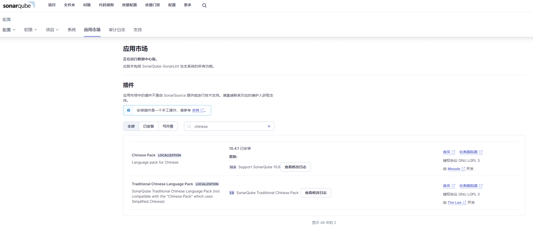This screenshot has height=236, width=533.
Task: Expand the 配置 submenu dropdown
Action: pyautogui.click(x=9, y=30)
